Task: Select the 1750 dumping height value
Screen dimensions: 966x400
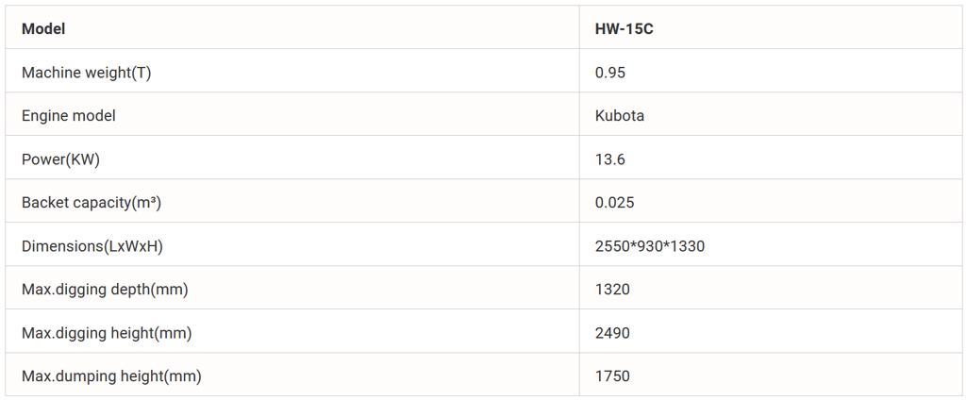Action: 612,376
